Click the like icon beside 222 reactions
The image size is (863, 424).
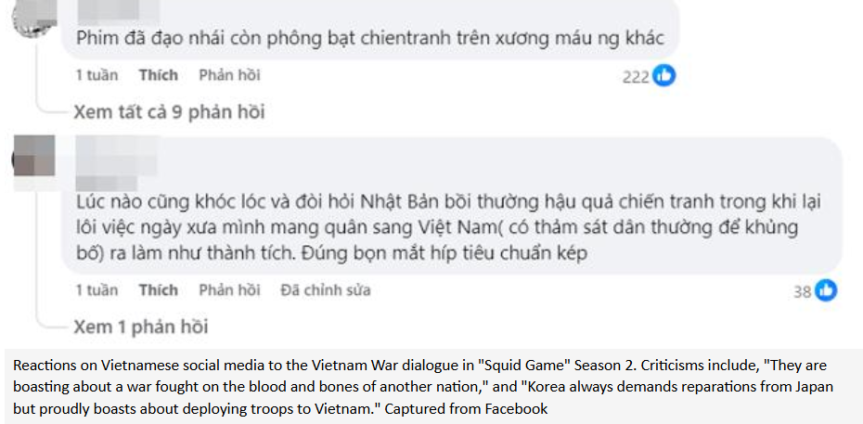tap(663, 76)
